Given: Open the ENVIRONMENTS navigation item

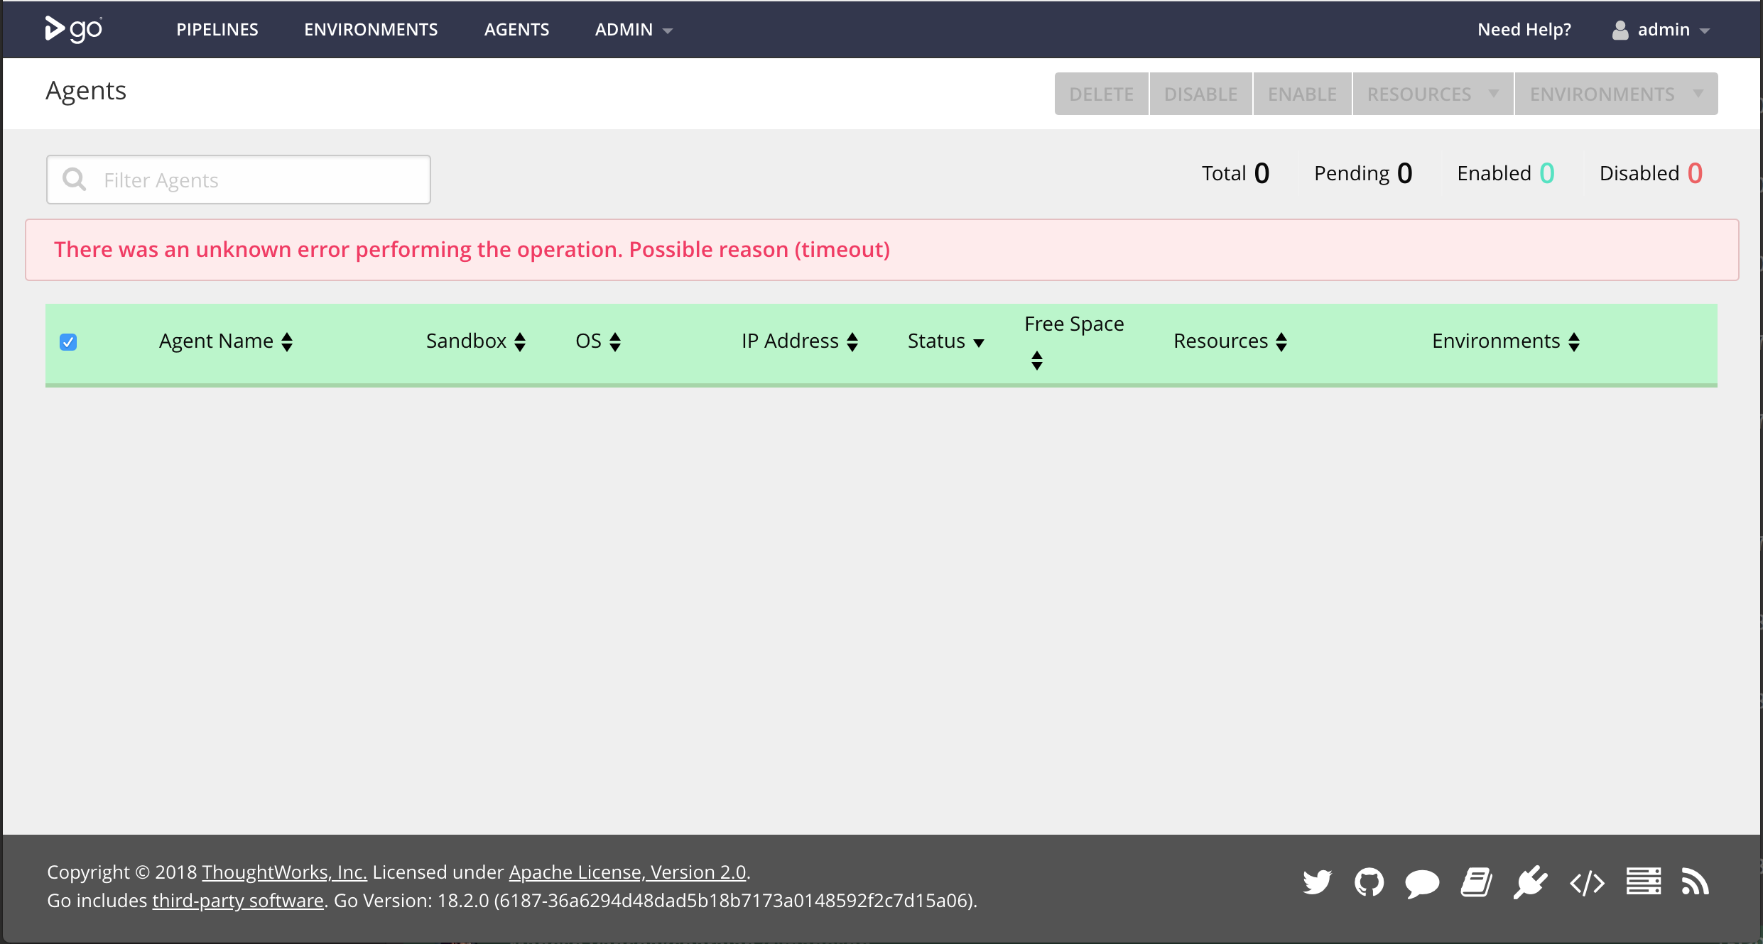Looking at the screenshot, I should (371, 30).
